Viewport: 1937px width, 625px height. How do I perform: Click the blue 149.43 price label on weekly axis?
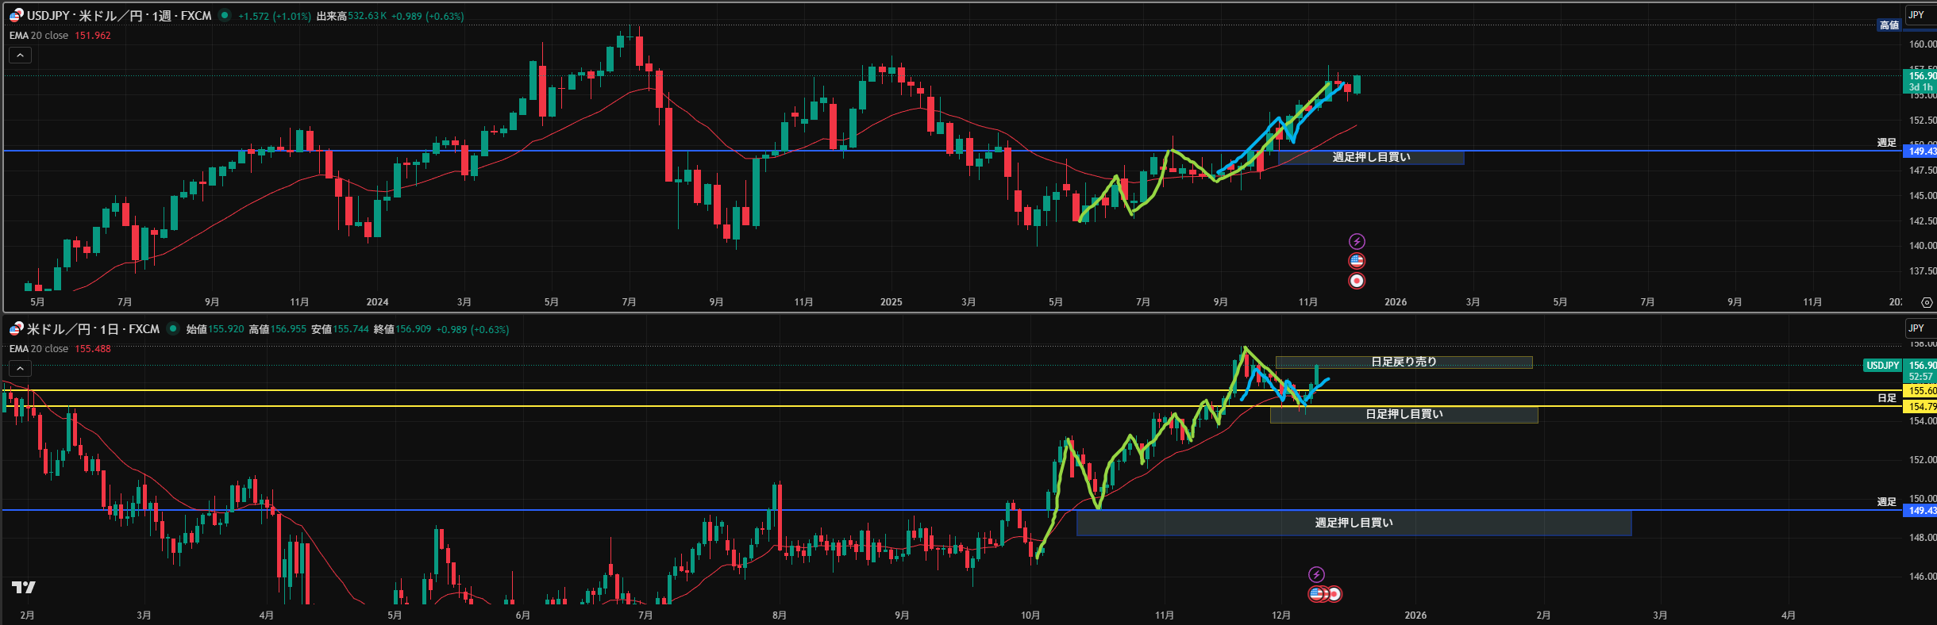click(1921, 151)
